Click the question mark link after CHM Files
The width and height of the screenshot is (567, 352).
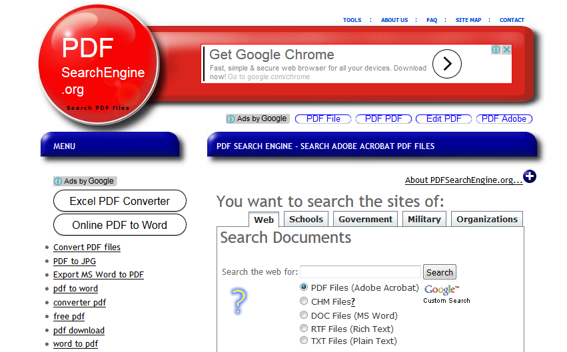pyautogui.click(x=353, y=302)
